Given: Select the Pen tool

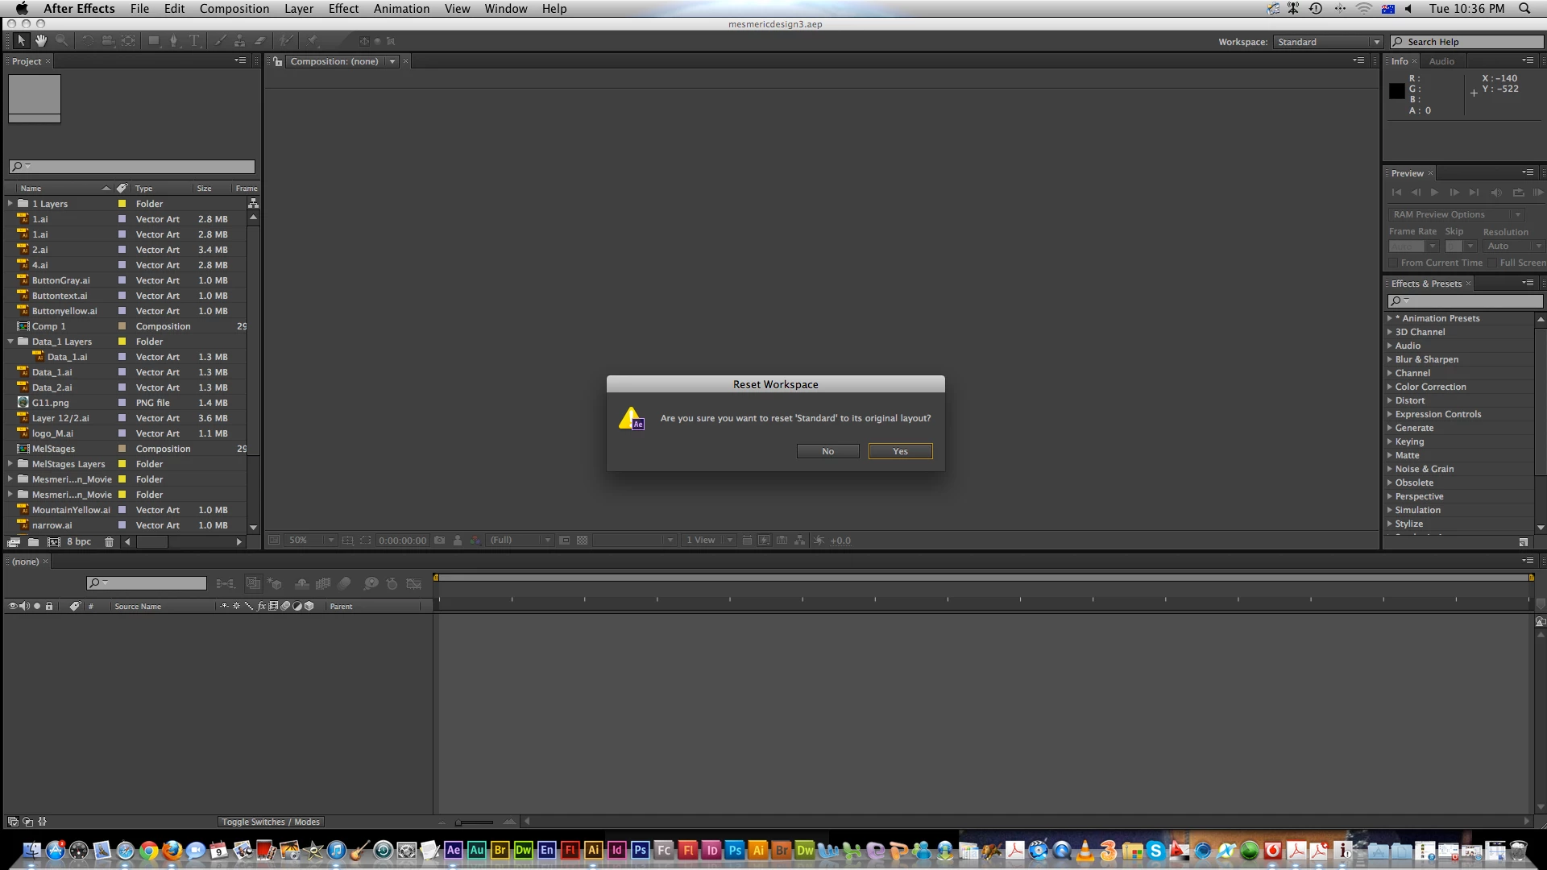Looking at the screenshot, I should (173, 41).
